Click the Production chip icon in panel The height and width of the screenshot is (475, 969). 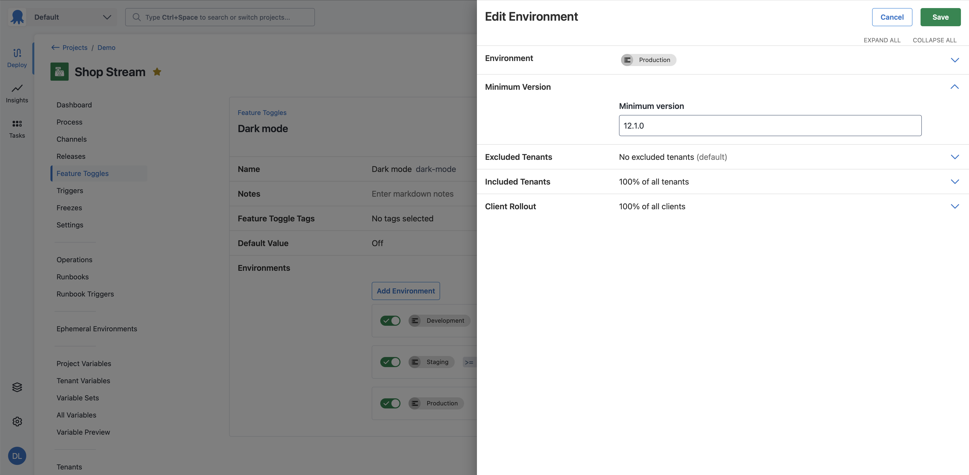627,60
